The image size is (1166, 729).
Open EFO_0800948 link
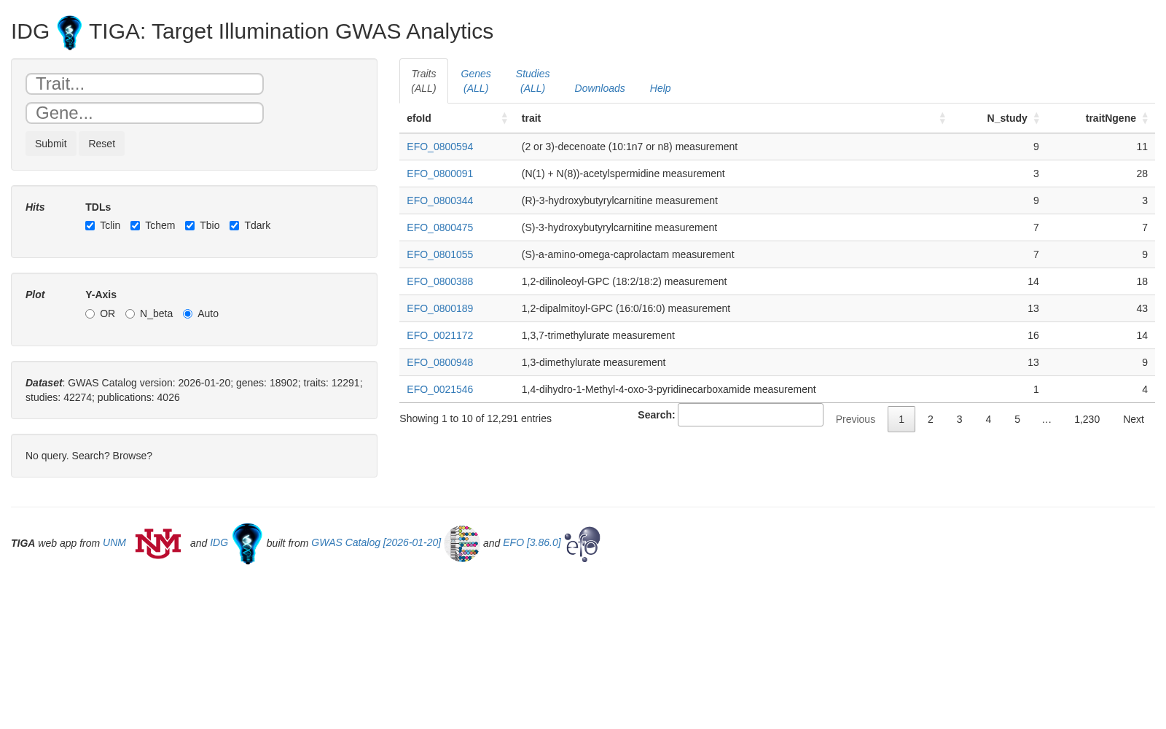[x=439, y=362]
